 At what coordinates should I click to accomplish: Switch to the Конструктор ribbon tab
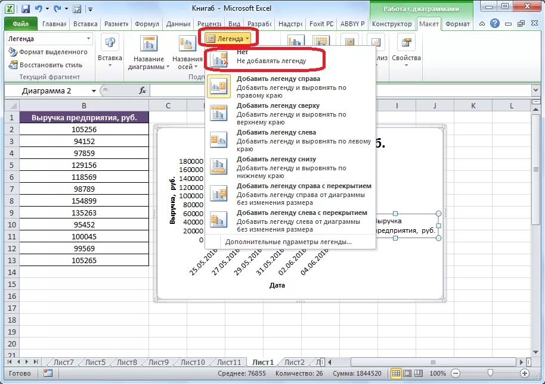click(392, 24)
